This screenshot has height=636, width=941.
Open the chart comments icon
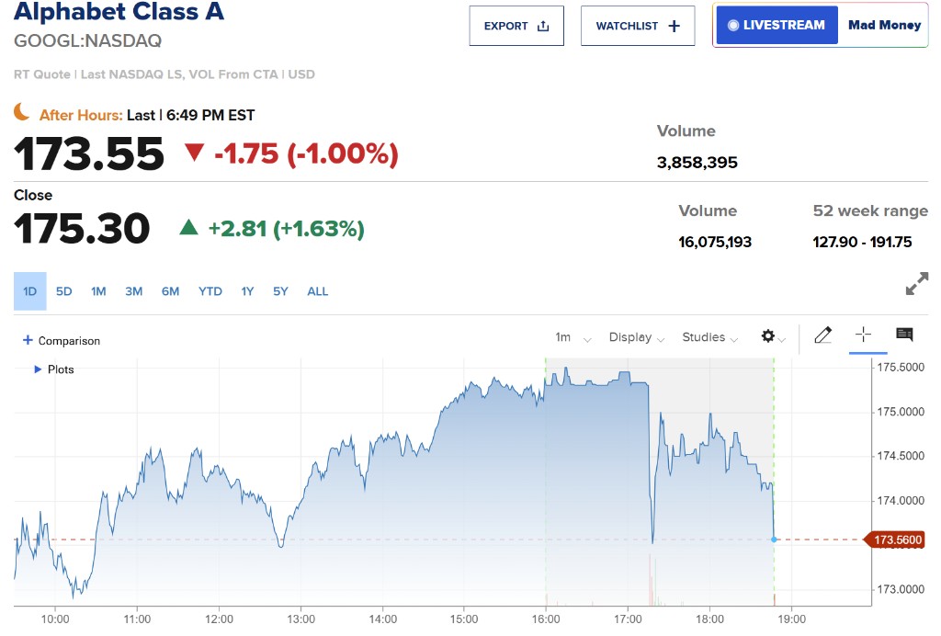click(x=904, y=335)
